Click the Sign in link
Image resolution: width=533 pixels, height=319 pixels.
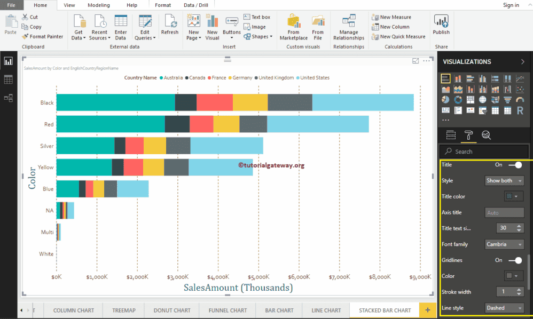[x=511, y=5]
